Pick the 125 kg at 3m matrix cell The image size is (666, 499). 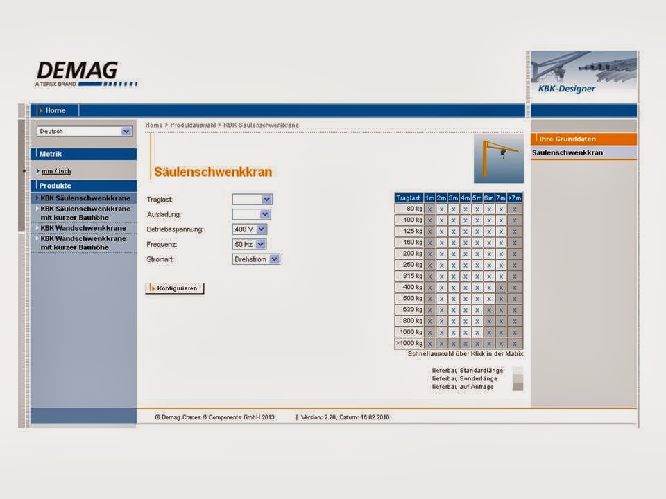pyautogui.click(x=453, y=231)
